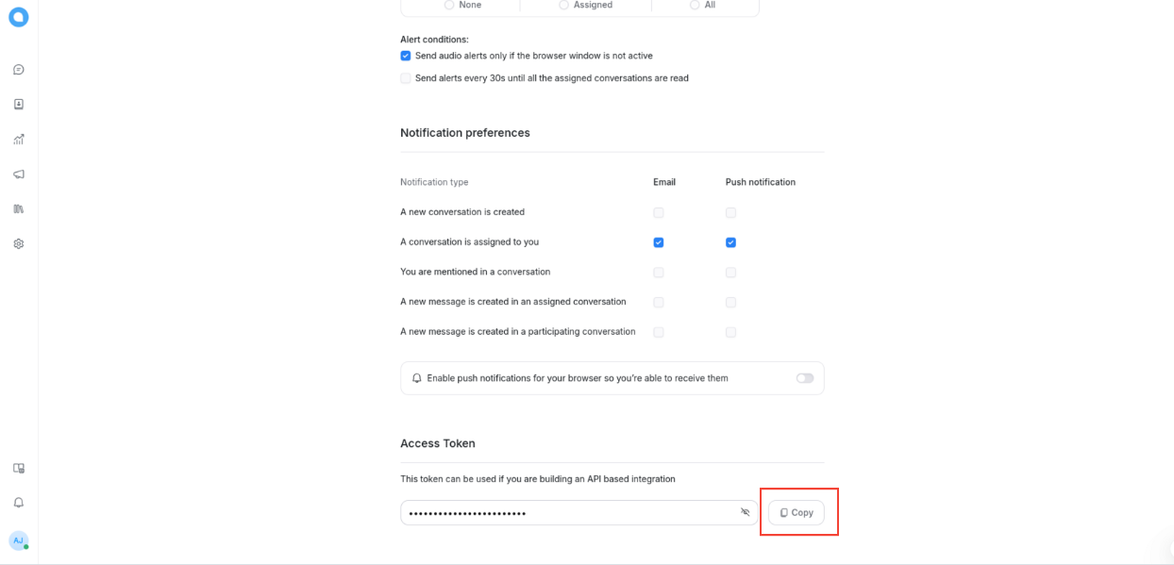Screen dimensions: 1174x565
Task: Enable push notifications for your browser
Action: coord(804,377)
